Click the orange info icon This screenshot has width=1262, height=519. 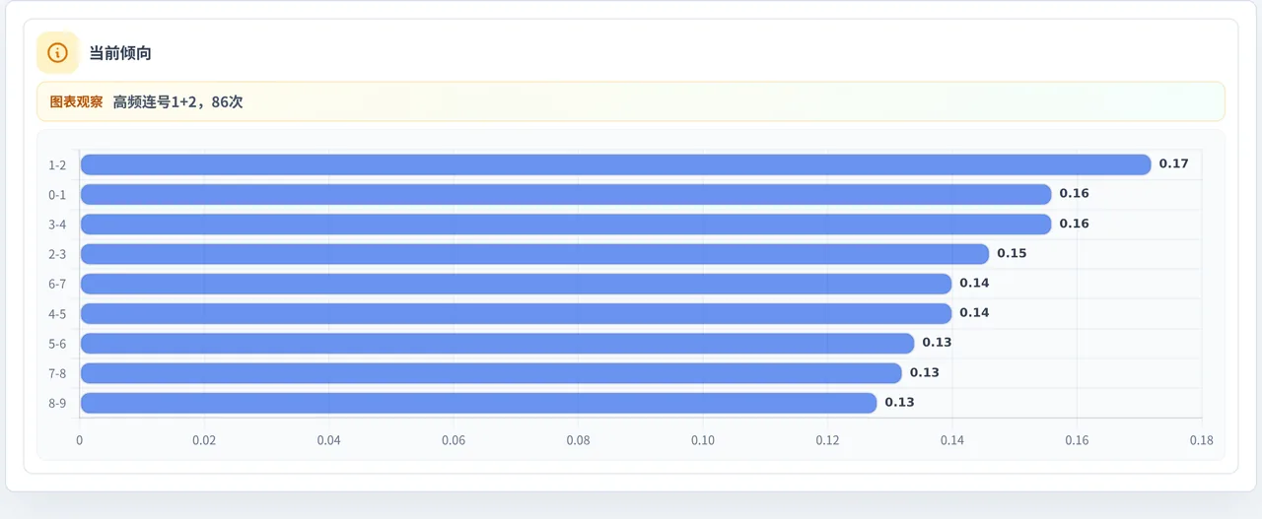(x=57, y=53)
